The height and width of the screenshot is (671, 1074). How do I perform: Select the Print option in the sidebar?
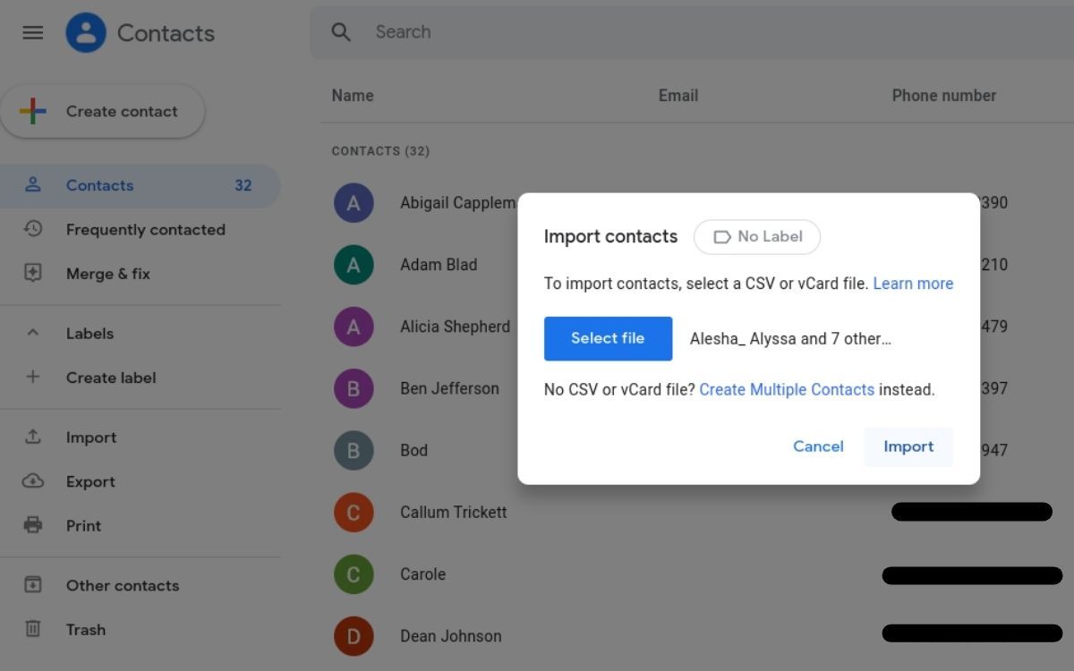tap(83, 525)
